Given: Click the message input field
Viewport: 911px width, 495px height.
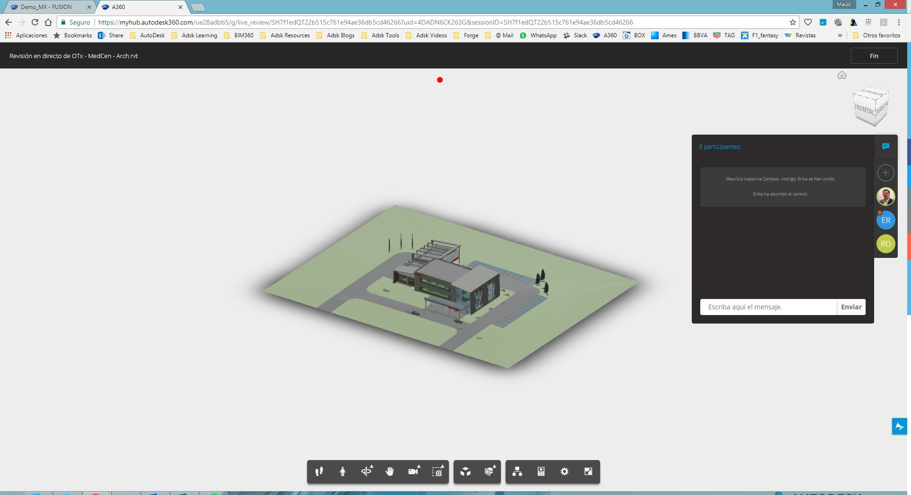Looking at the screenshot, I should [768, 307].
